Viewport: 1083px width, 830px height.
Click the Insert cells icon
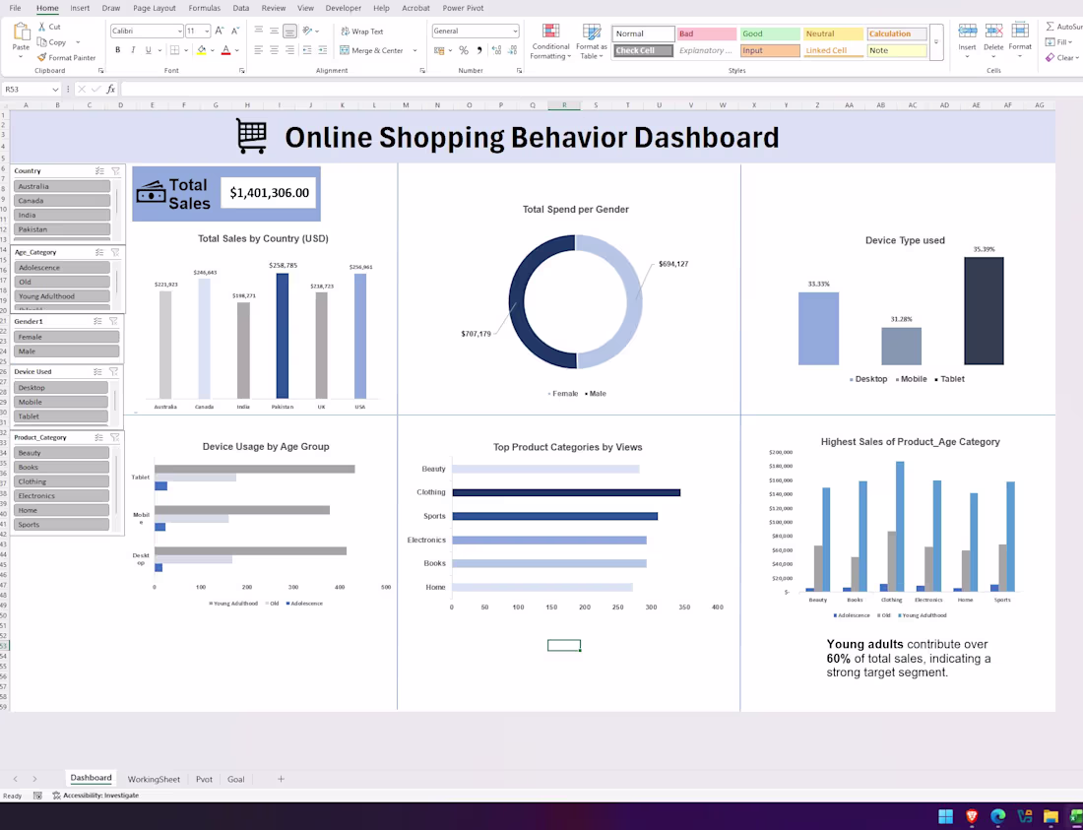[x=968, y=32]
